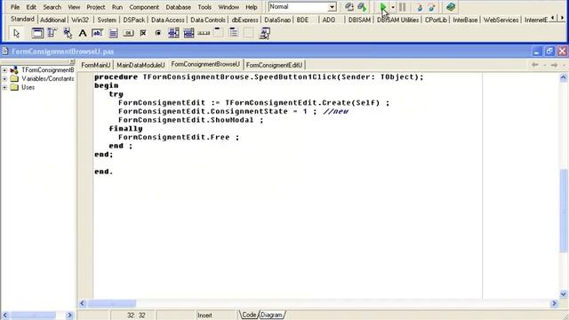The width and height of the screenshot is (569, 320).
Task: Click the Set debug desktop icon
Action: point(362,7)
